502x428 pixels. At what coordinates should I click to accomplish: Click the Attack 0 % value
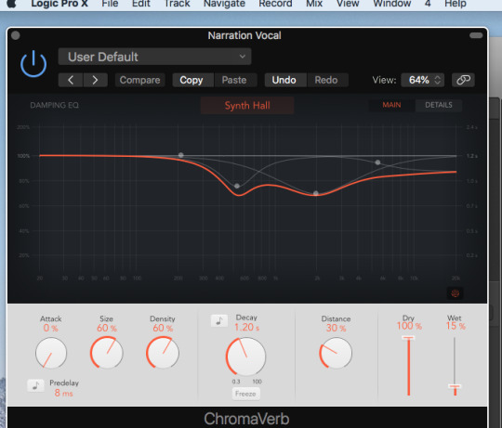tap(50, 328)
